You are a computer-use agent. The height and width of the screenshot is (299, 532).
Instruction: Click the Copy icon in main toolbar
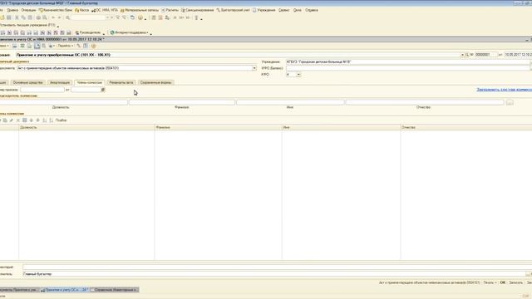(x=23, y=17)
